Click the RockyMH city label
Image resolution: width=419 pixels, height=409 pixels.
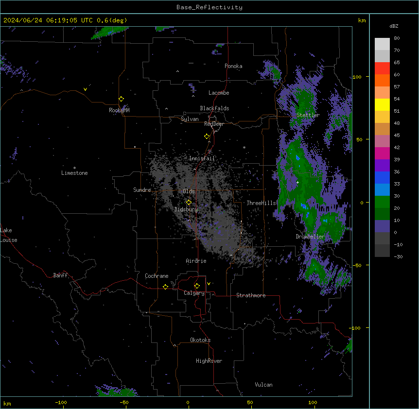tap(119, 110)
